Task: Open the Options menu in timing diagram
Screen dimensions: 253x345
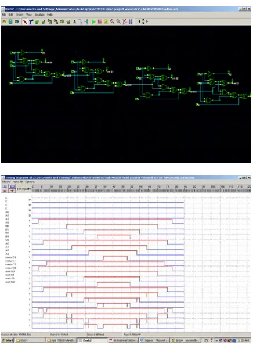Action: (30, 182)
